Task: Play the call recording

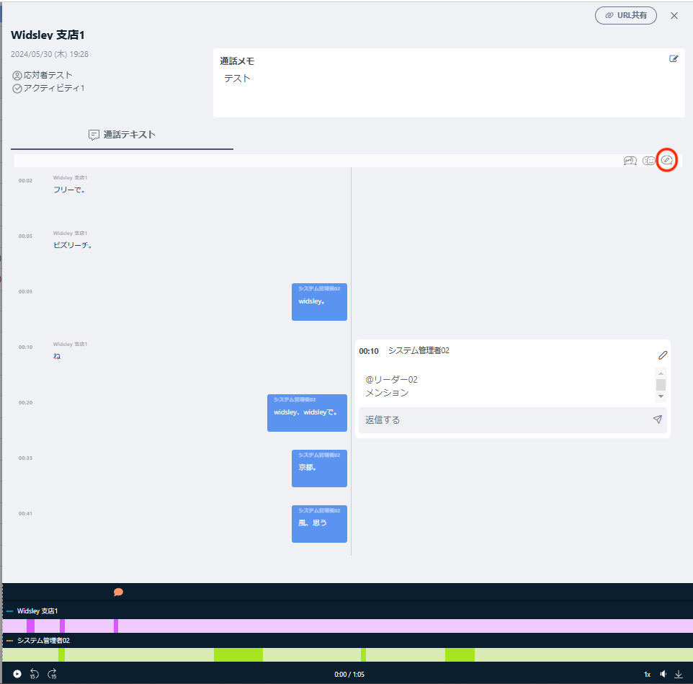Action: 17,674
